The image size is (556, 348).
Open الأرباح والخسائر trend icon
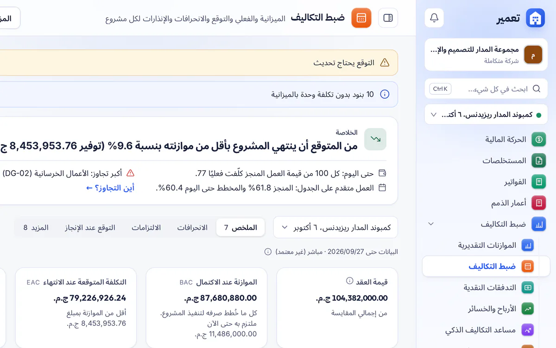[x=528, y=309]
